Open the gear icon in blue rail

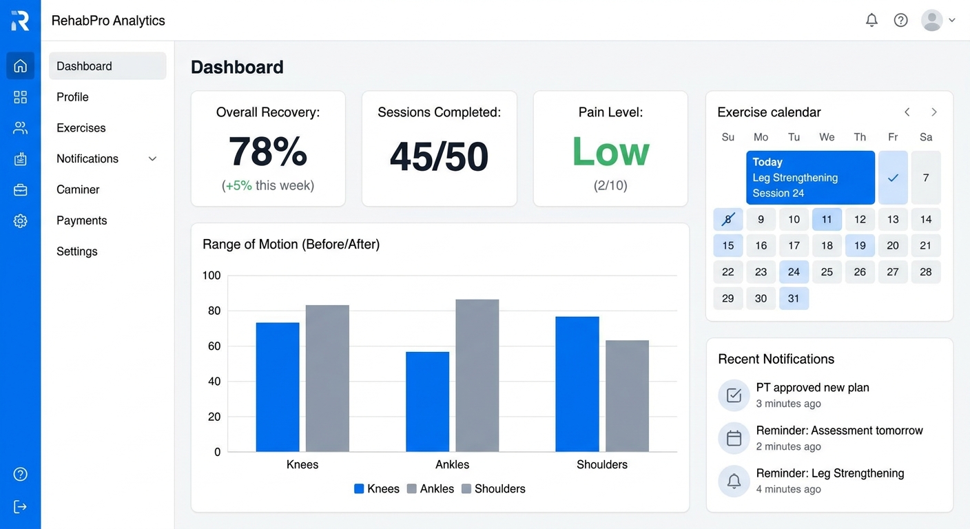coord(20,221)
